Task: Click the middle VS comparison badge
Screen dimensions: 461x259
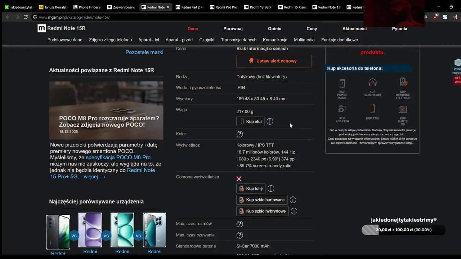Action: [x=106, y=236]
